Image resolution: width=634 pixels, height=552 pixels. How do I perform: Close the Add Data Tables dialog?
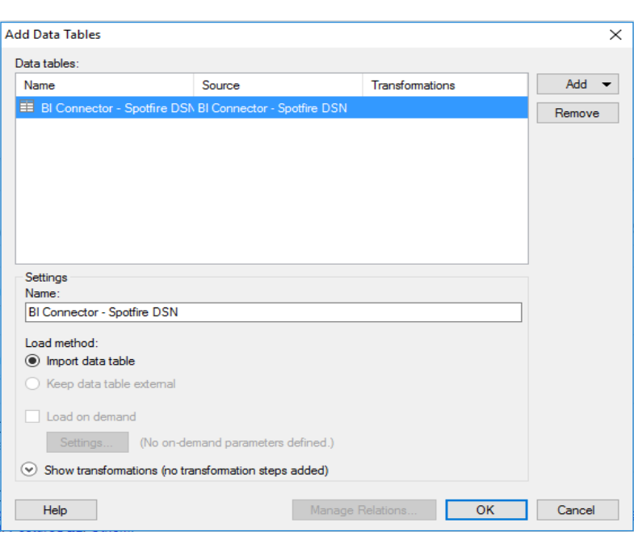[x=615, y=35]
